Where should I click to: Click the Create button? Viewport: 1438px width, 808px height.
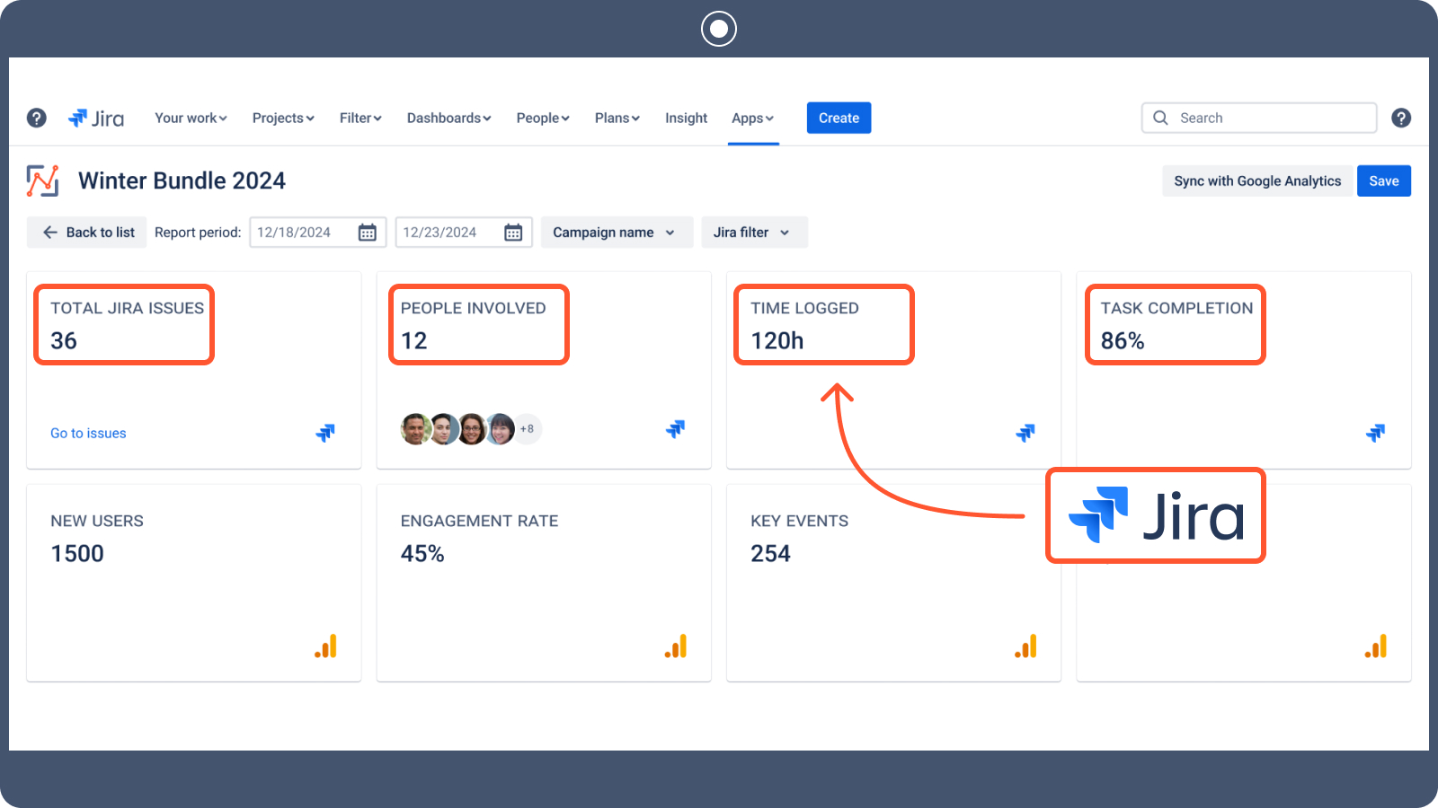(839, 118)
